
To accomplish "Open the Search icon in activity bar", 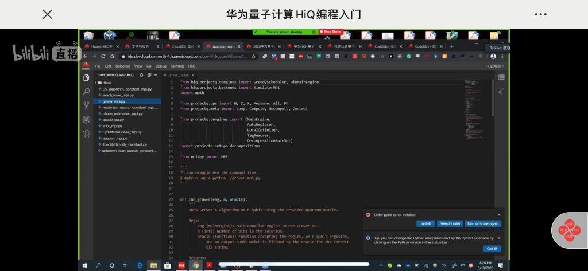I will click(86, 92).
